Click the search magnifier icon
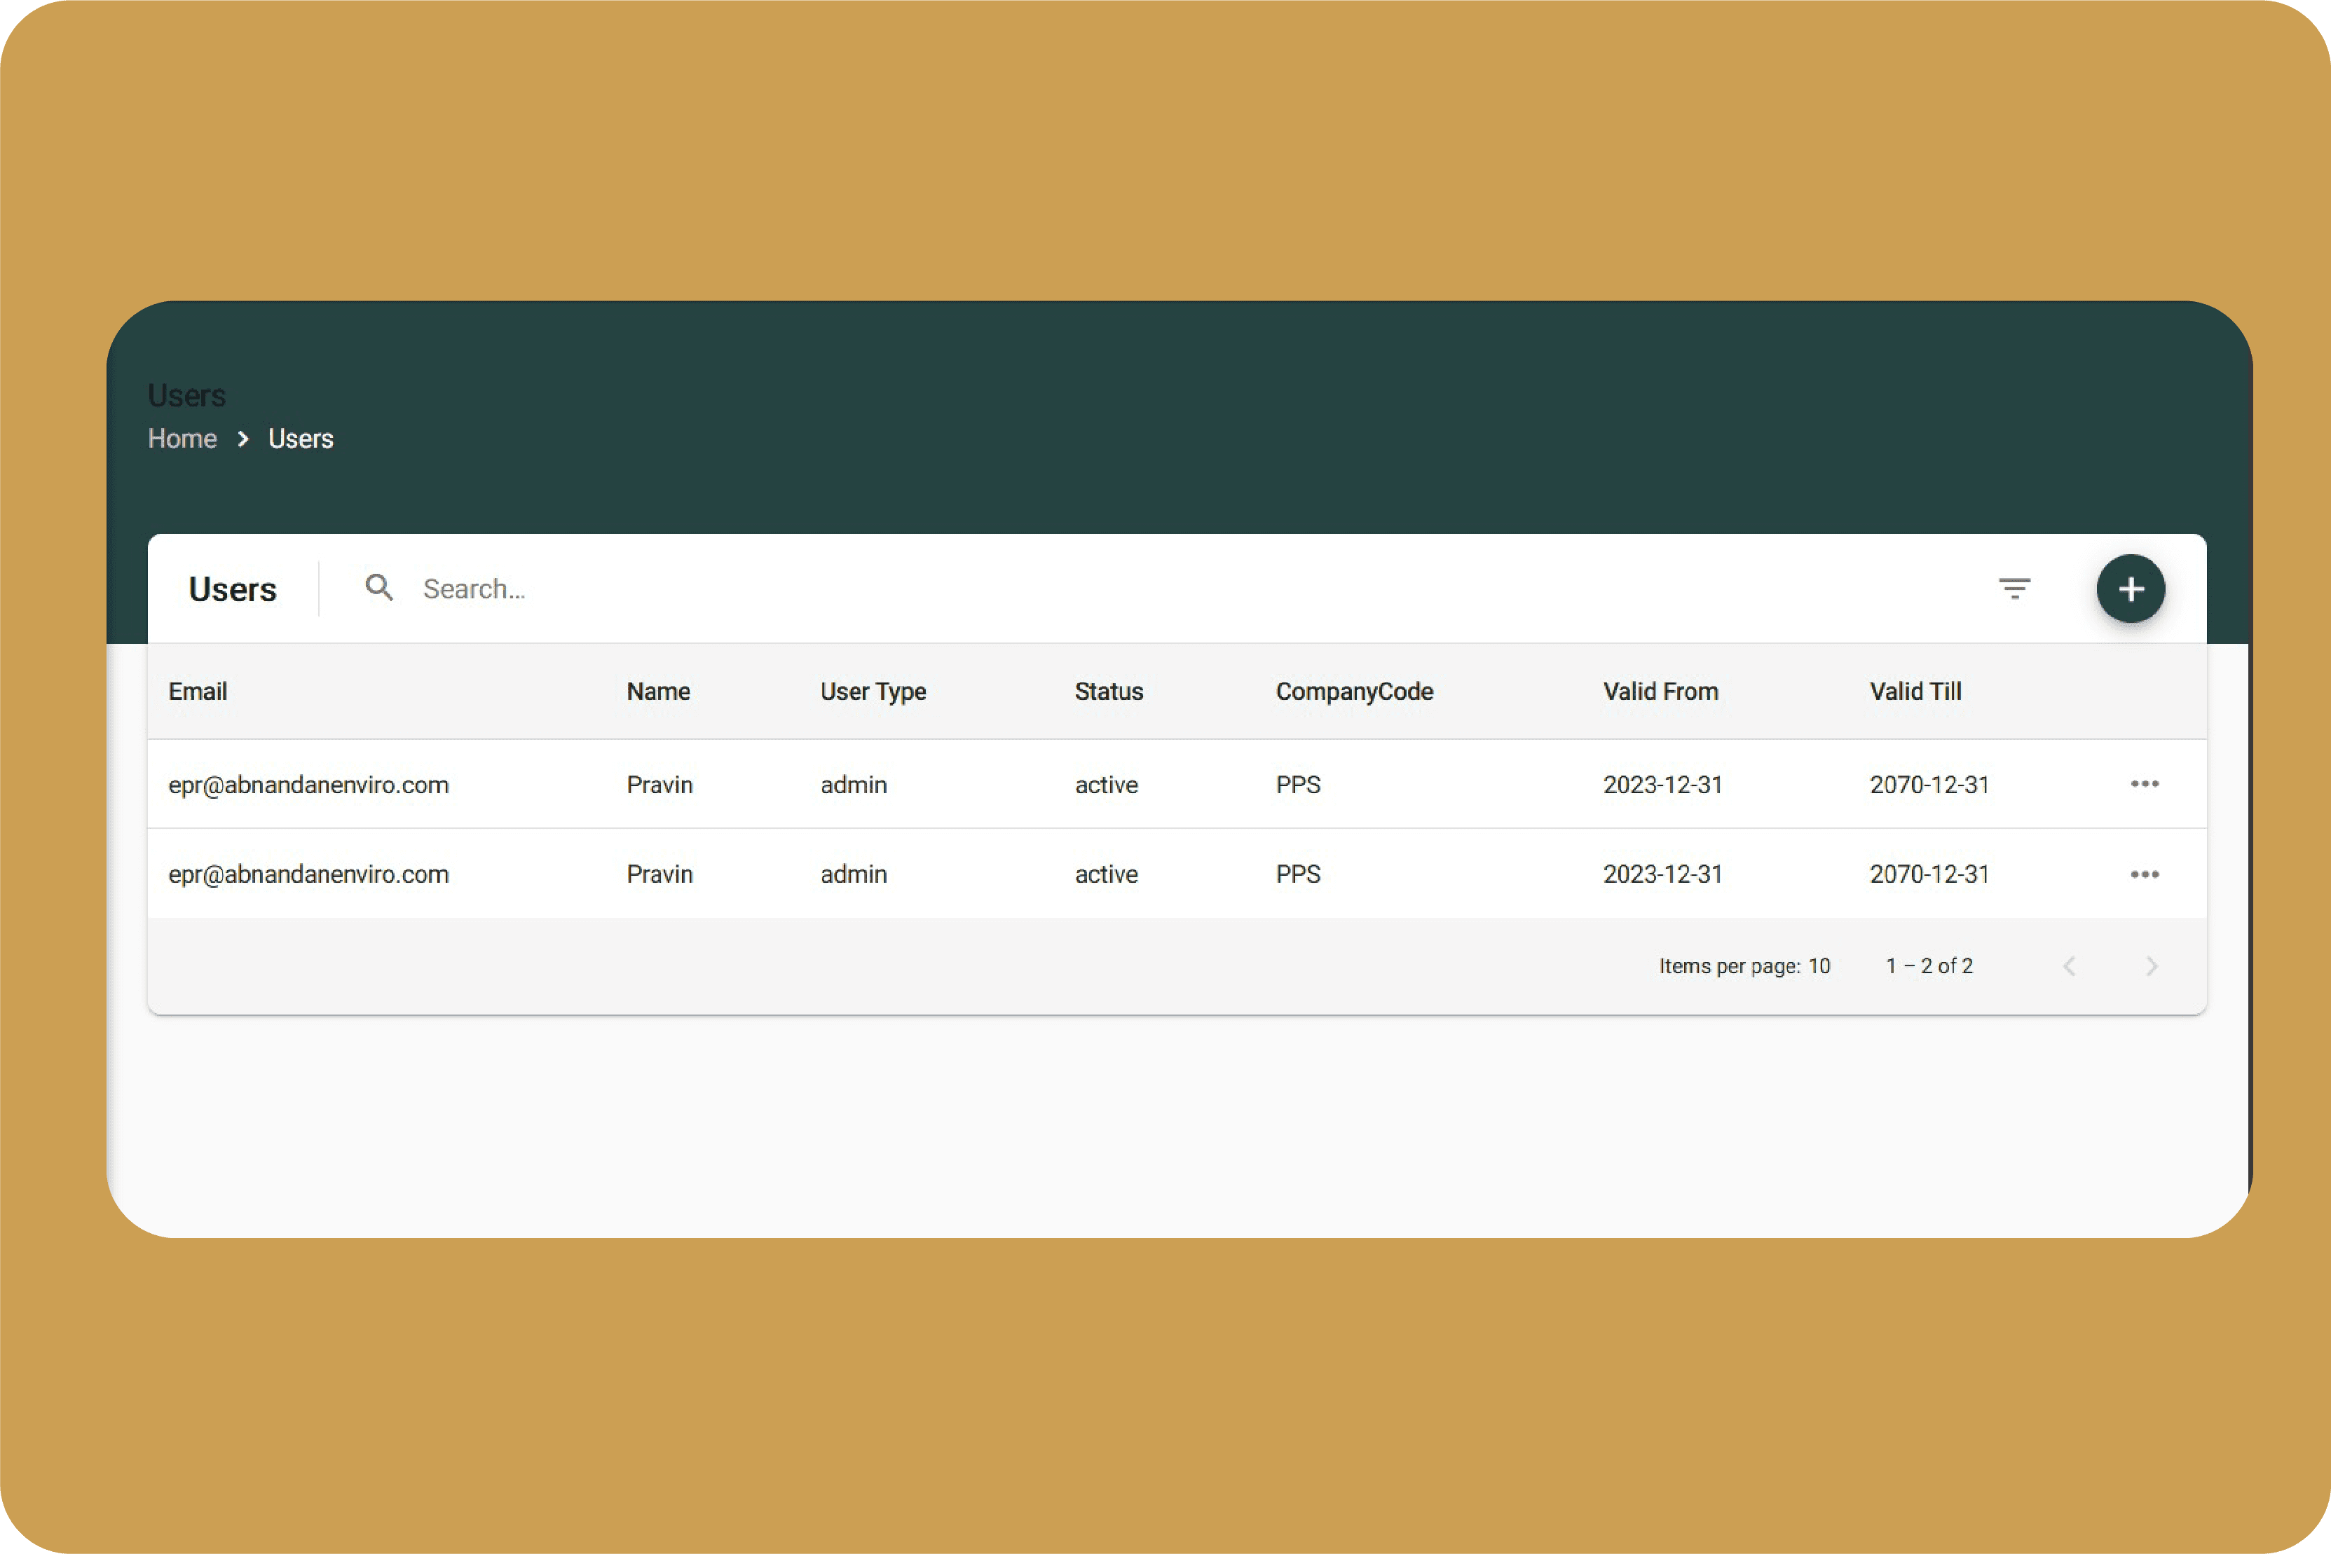Screen dimensions: 2331x1554 [x=378, y=588]
